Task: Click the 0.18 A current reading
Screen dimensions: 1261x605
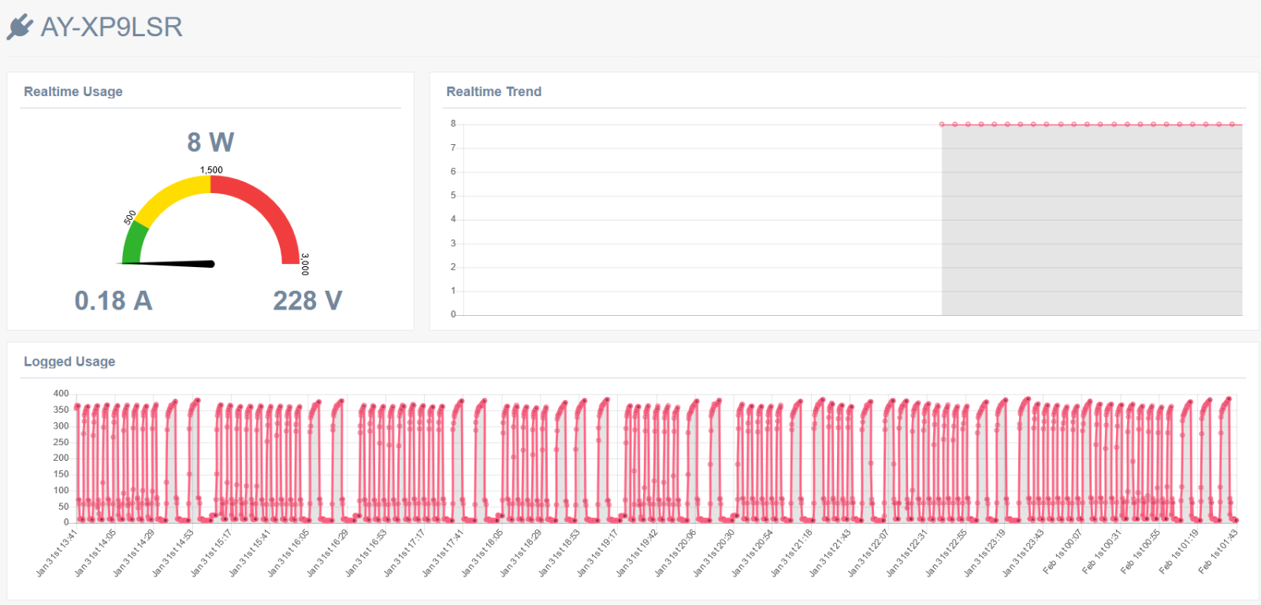Action: click(113, 300)
